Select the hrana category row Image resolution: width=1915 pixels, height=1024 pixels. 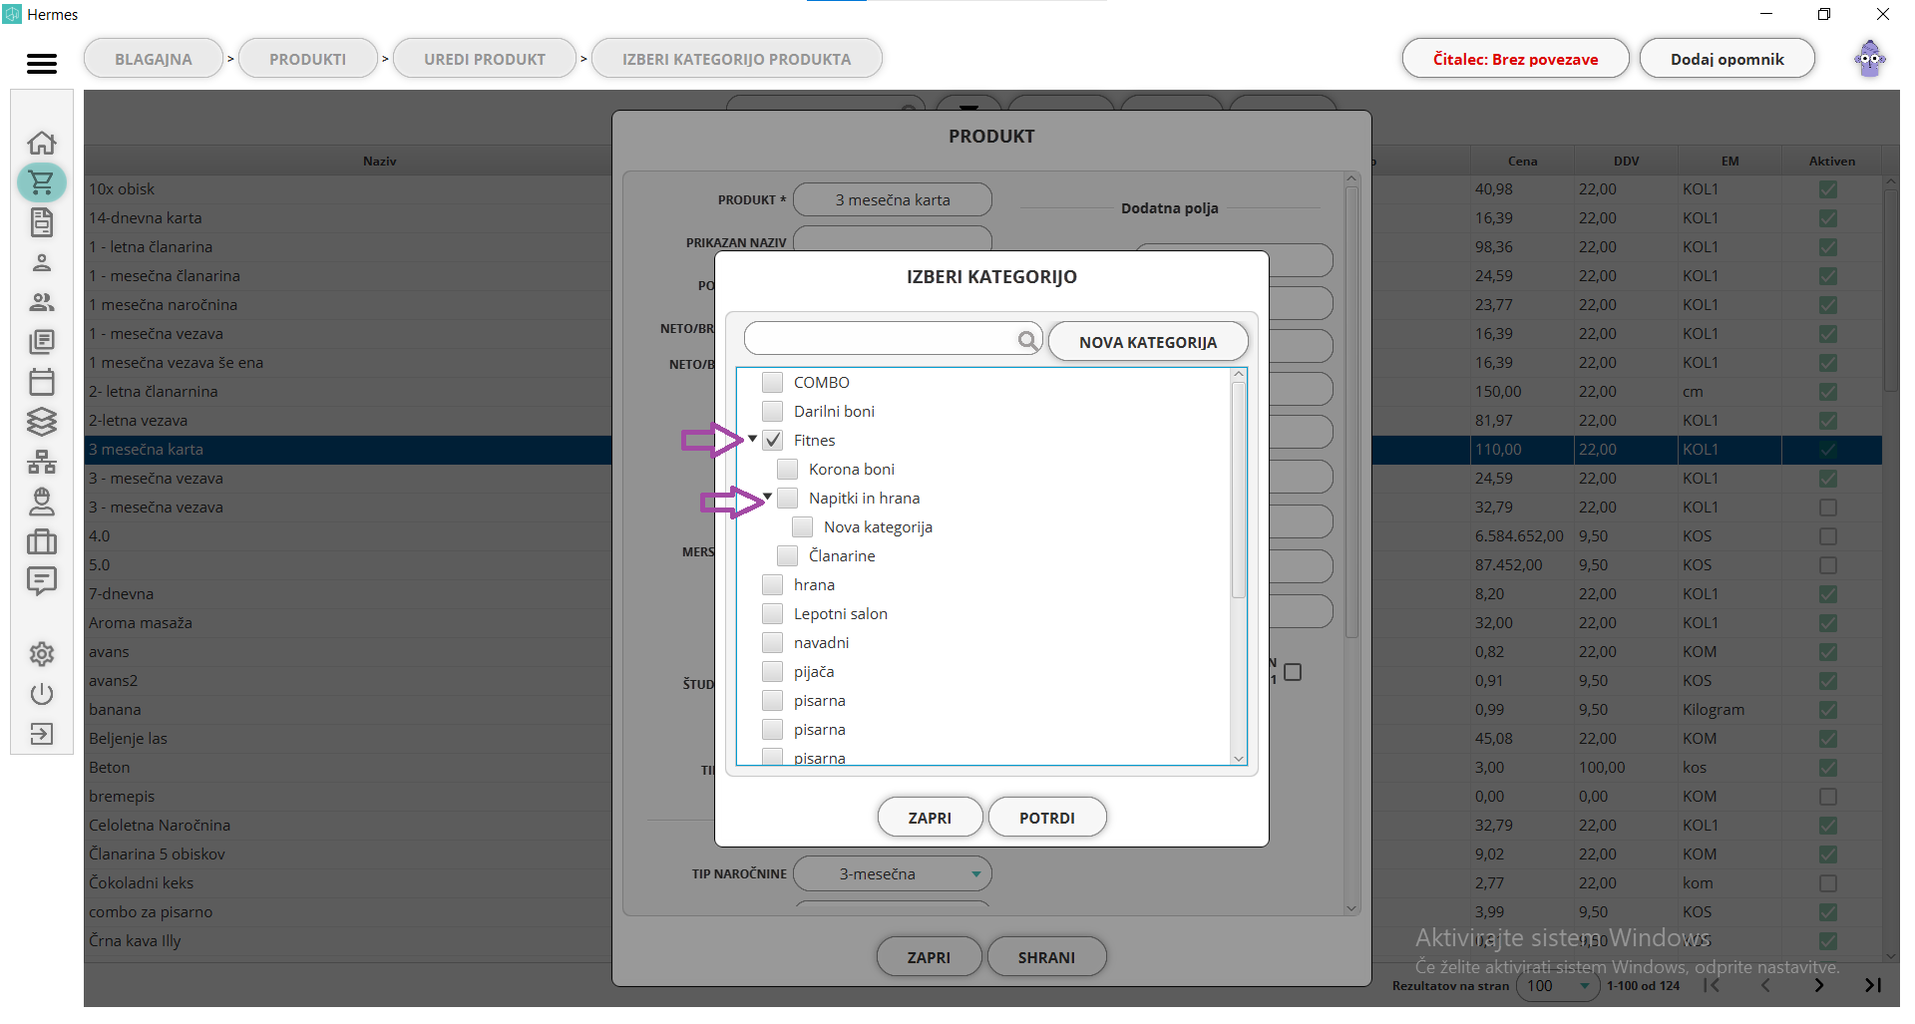(x=984, y=584)
